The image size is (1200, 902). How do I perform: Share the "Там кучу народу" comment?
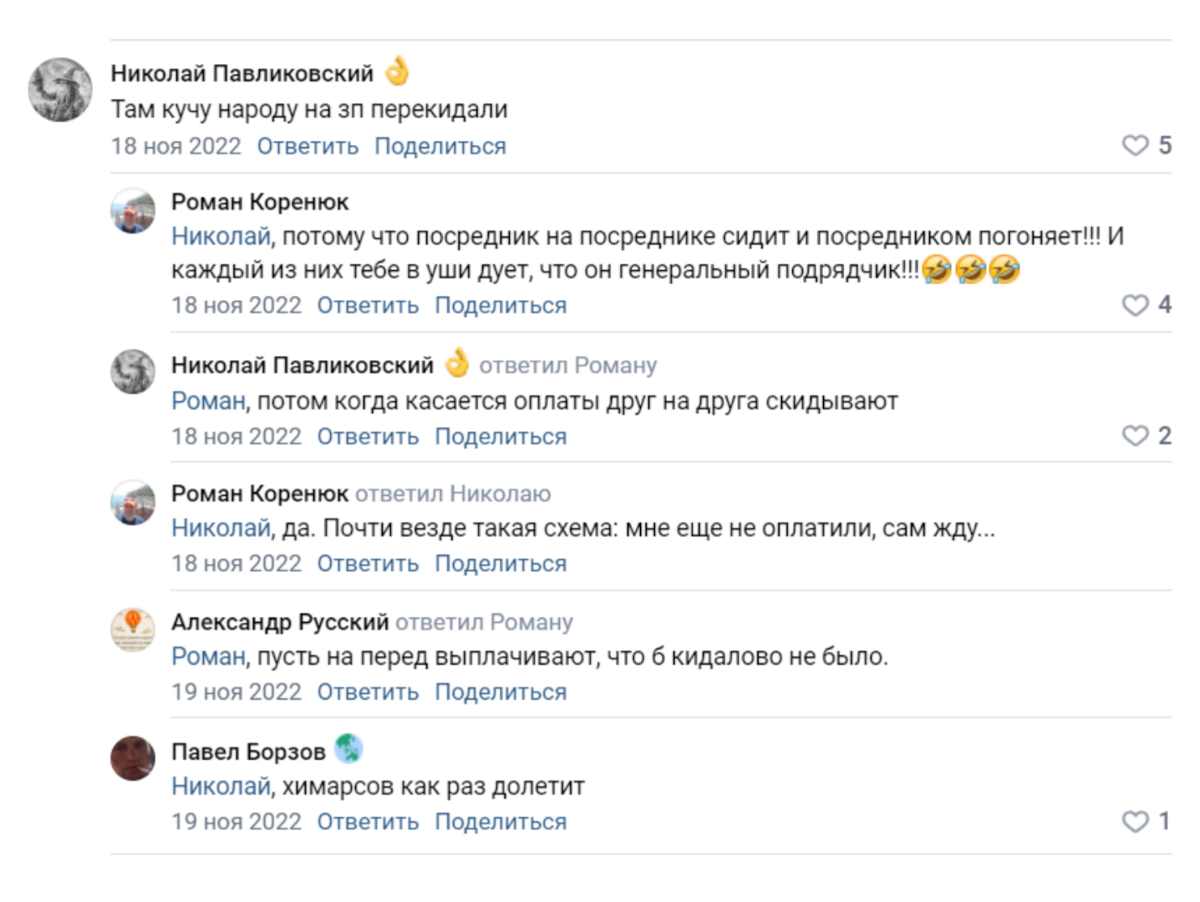pos(440,146)
